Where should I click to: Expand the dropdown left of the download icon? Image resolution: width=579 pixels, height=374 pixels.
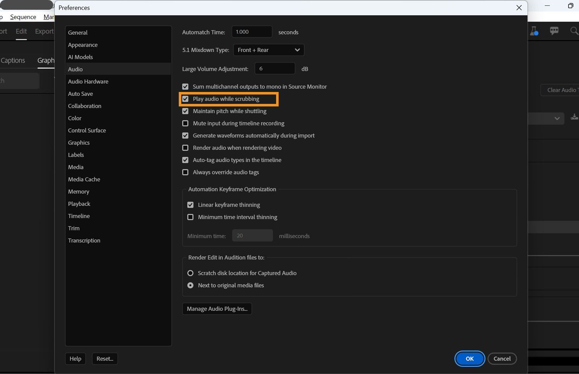pos(556,118)
